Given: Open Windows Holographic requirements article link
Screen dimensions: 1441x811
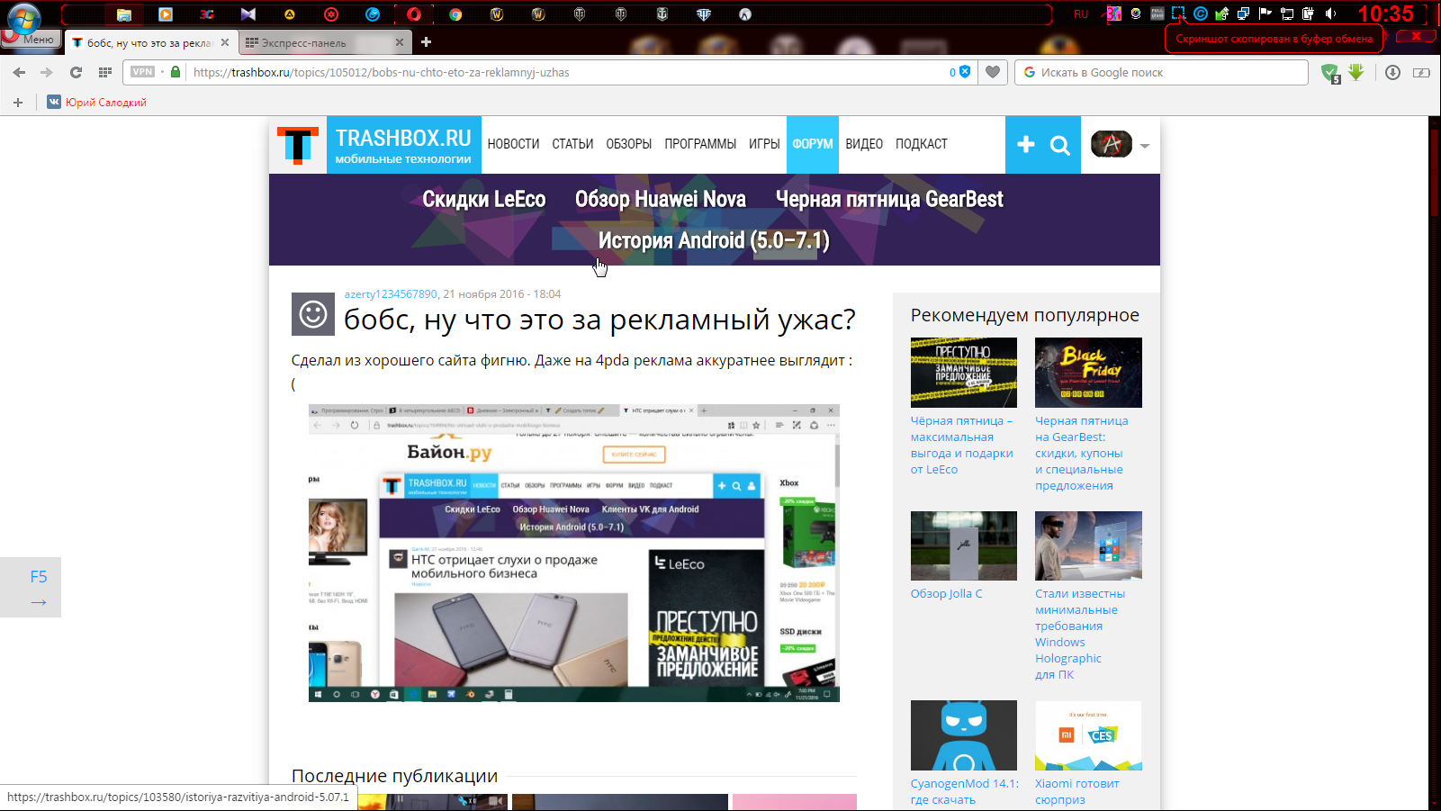Looking at the screenshot, I should pyautogui.click(x=1080, y=634).
